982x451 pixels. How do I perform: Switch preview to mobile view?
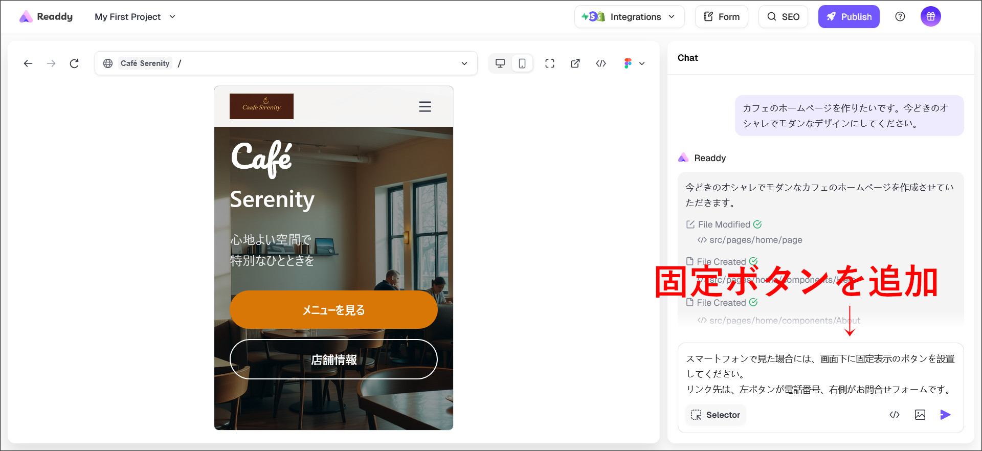(x=522, y=63)
